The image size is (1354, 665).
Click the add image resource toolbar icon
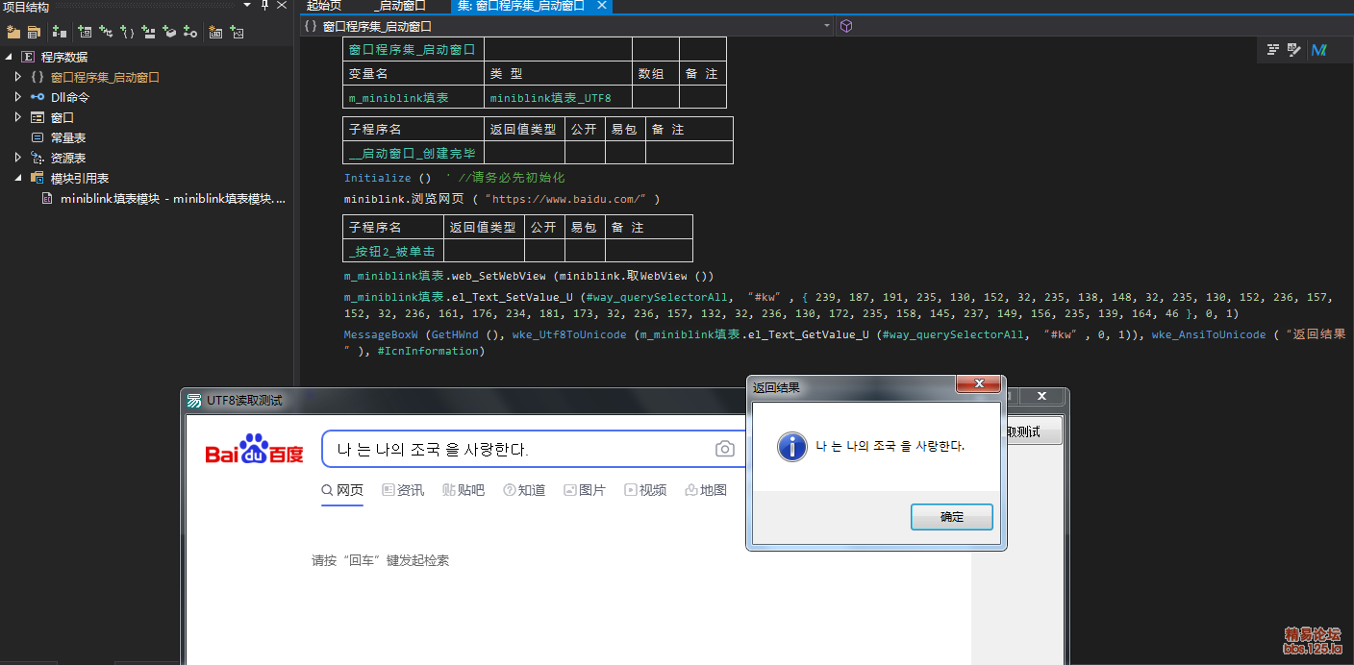237,32
